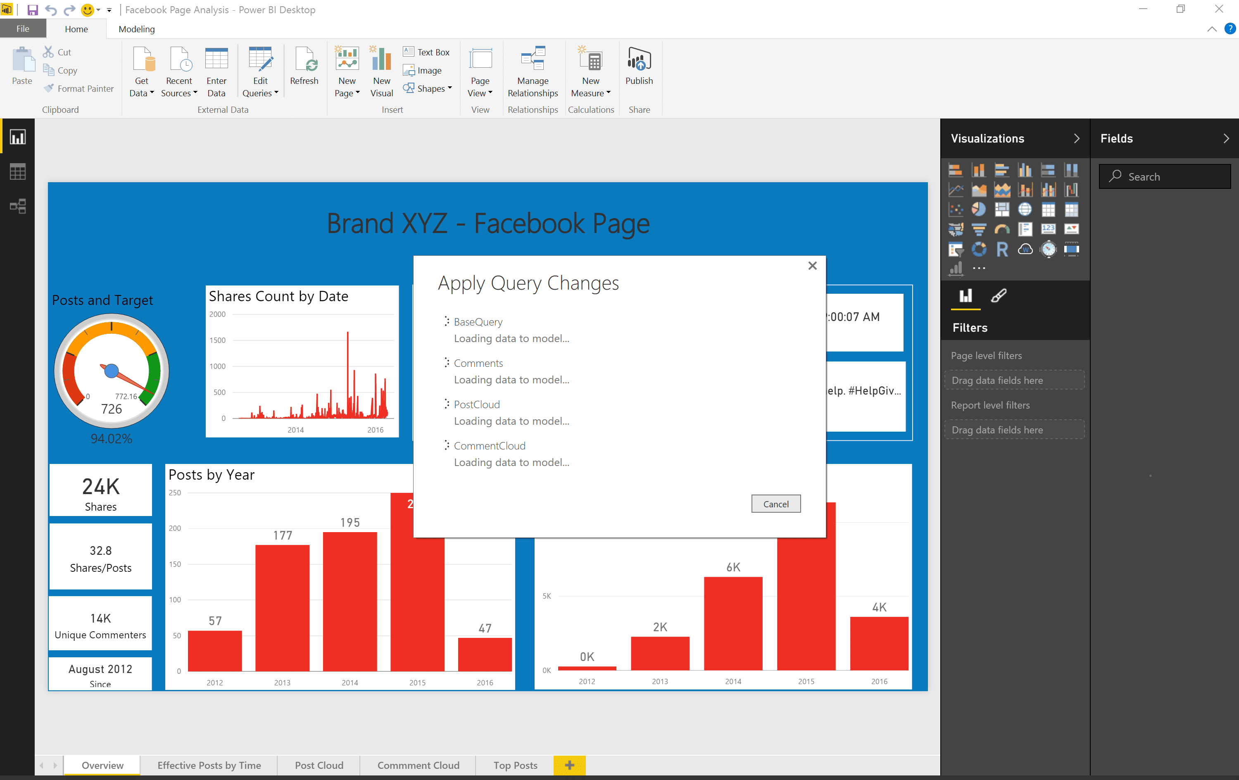Image resolution: width=1239 pixels, height=780 pixels.
Task: Redo the action in quick access toolbar
Action: 69,10
